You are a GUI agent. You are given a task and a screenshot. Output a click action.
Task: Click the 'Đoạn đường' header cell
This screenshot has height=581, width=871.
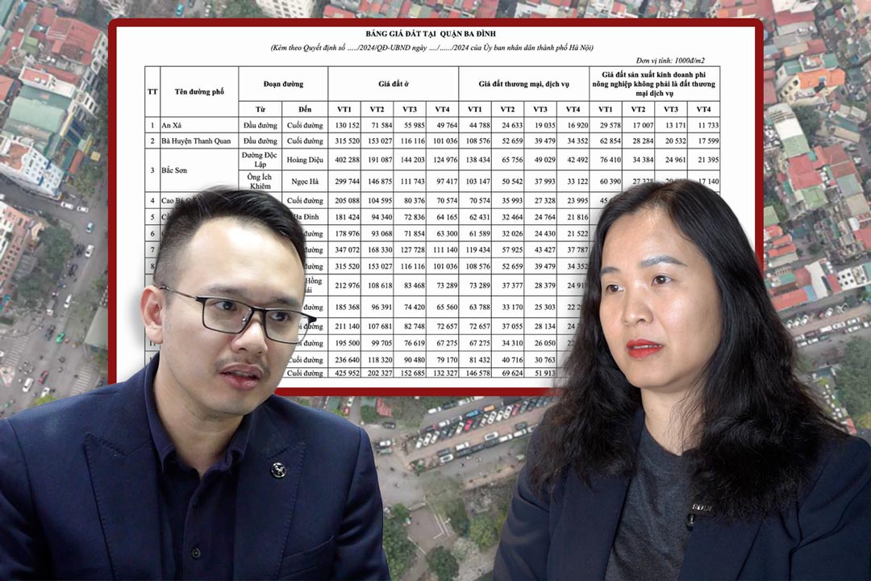pyautogui.click(x=282, y=83)
